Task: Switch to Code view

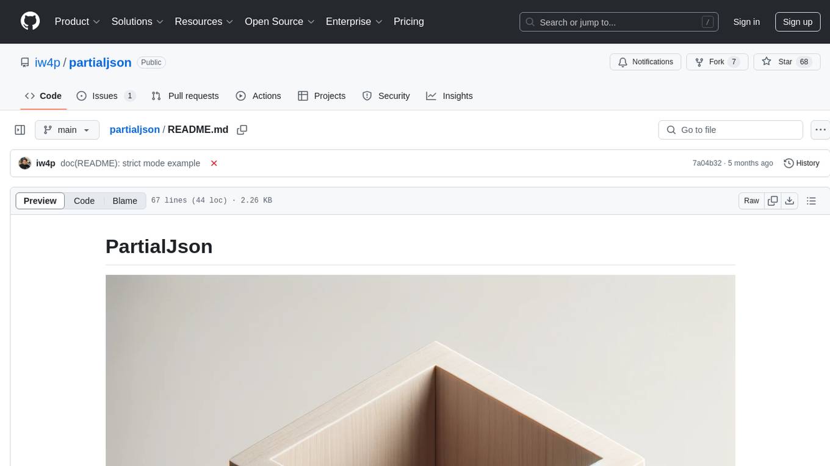Action: [84, 201]
